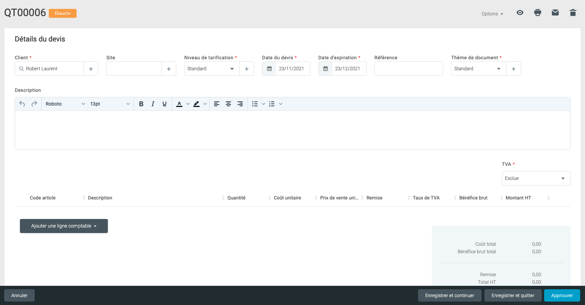Viewport: 585px width, 305px height.
Task: Click into the Référence input field
Action: (x=408, y=69)
